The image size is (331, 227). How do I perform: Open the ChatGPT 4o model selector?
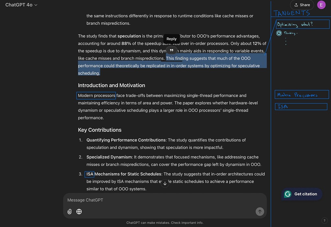tap(21, 5)
